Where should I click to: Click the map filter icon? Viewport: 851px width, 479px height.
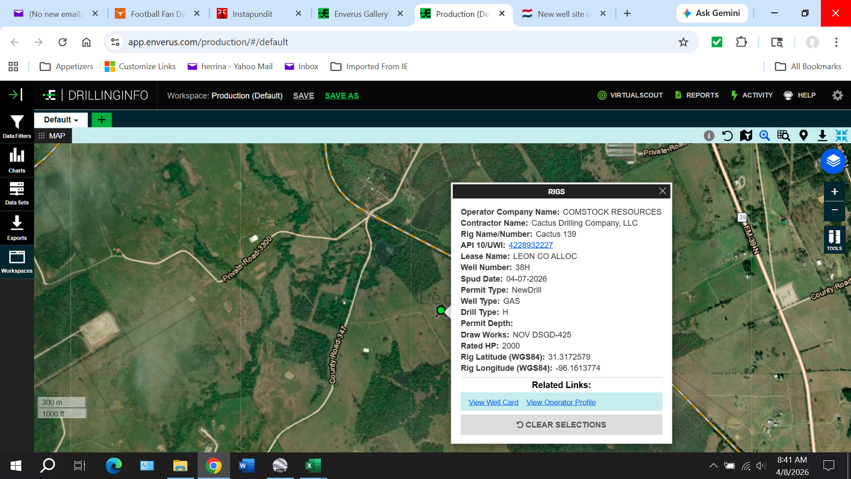(x=746, y=136)
